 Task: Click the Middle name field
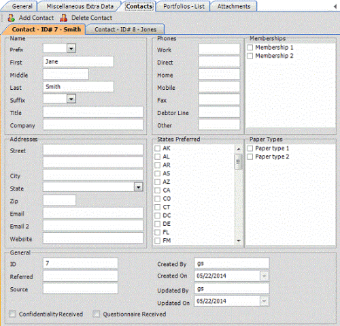[x=66, y=74]
